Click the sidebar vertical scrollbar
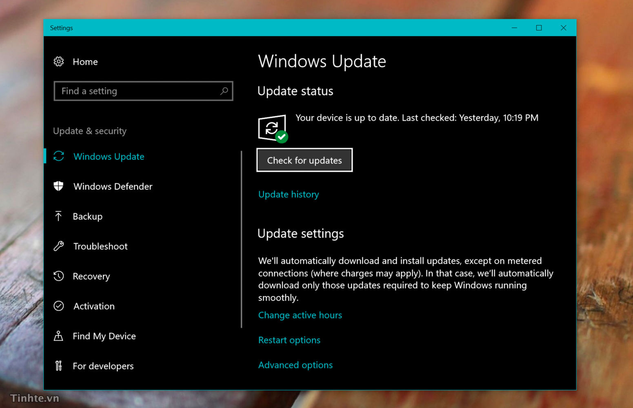 242,239
